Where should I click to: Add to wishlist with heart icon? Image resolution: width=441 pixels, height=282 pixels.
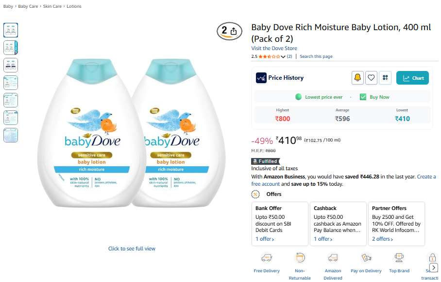click(371, 78)
